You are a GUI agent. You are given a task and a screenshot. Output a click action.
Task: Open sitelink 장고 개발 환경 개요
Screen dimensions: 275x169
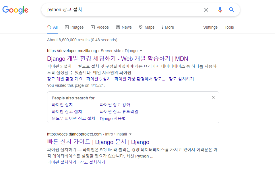point(65,79)
